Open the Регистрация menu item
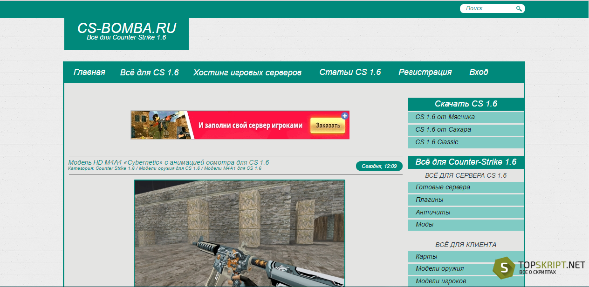 point(425,72)
